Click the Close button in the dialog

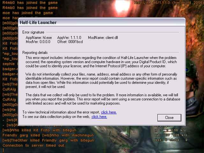click(169, 118)
